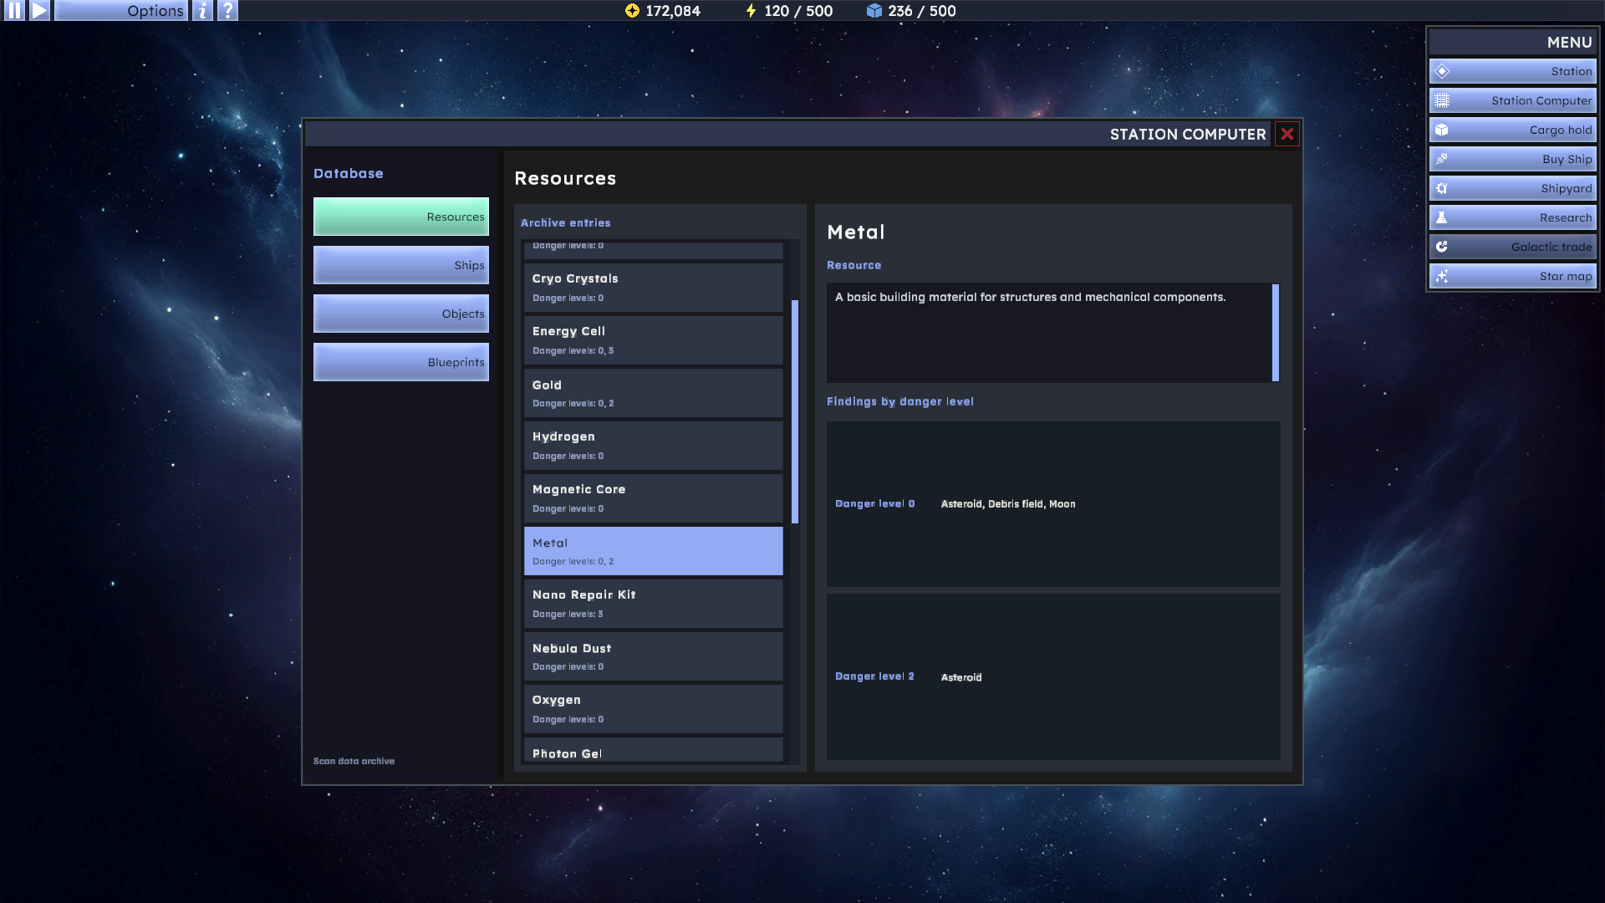This screenshot has width=1605, height=903.
Task: Click the Station diamond icon
Action: [x=1442, y=71]
